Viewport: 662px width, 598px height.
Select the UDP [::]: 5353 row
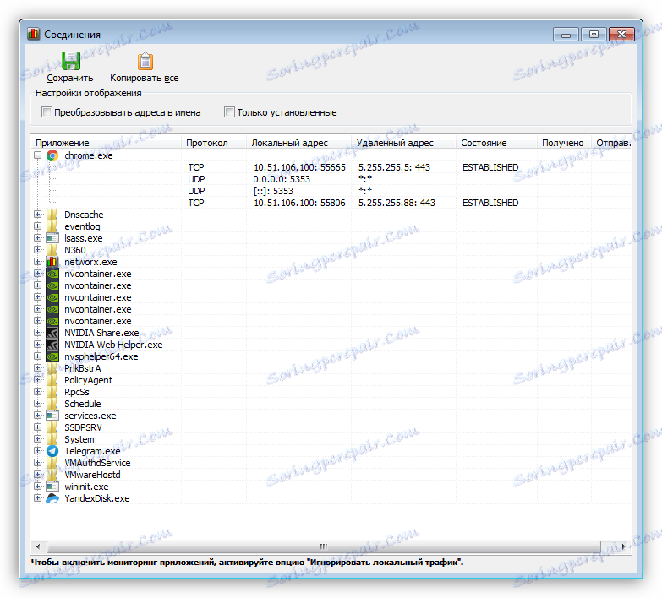tap(331, 191)
